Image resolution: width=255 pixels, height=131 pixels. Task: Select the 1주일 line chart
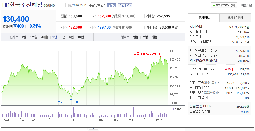pos(33,37)
